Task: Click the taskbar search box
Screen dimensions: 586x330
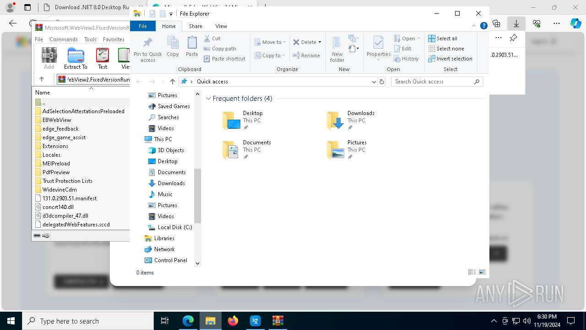Action: click(88, 321)
